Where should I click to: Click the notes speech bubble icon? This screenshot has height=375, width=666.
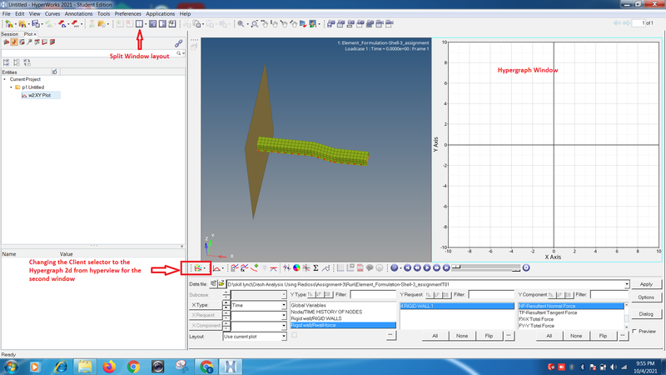tap(370, 267)
